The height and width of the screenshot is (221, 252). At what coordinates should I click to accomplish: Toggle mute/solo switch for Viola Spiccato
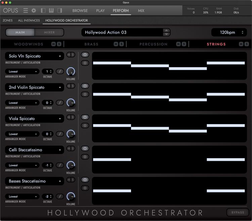71,117
